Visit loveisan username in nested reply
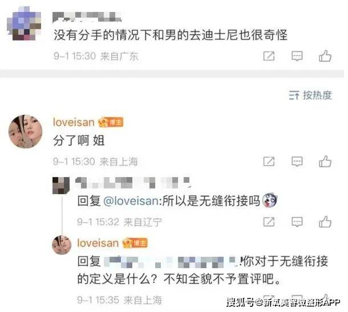The width and height of the screenshot is (348, 312). point(98,243)
